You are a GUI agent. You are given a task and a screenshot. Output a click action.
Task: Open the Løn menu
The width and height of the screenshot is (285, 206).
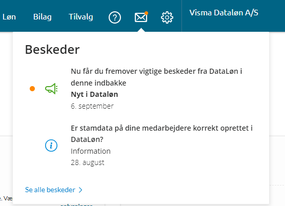point(9,17)
